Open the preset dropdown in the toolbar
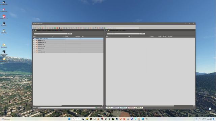Image resolution: width=216 pixels, height=121 pixels. [x=123, y=28]
